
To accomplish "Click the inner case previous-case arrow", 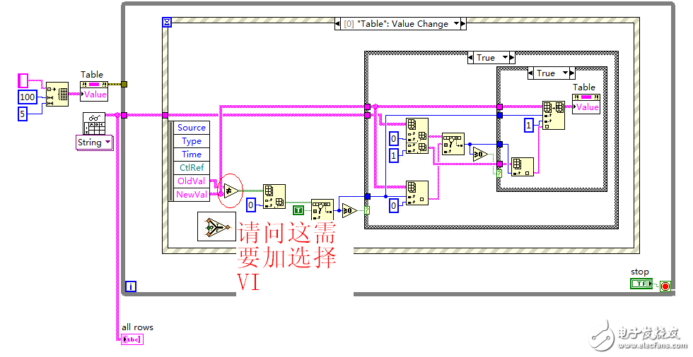I will (530, 73).
